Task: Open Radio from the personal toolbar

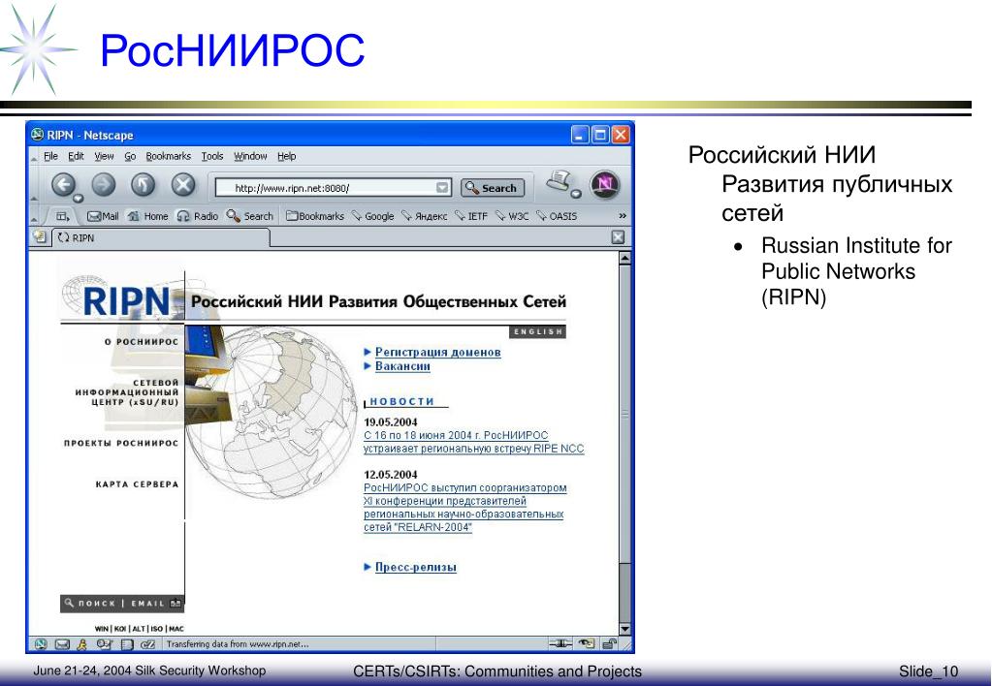Action: 198,216
